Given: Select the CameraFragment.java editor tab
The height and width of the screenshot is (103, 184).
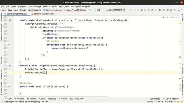Looking at the screenshot, I should 17,14.
